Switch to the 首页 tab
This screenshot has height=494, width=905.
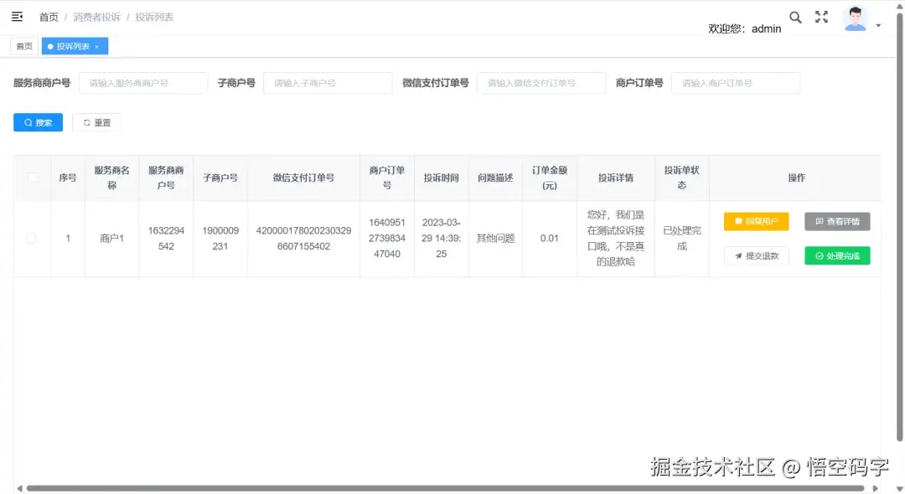[x=24, y=45]
